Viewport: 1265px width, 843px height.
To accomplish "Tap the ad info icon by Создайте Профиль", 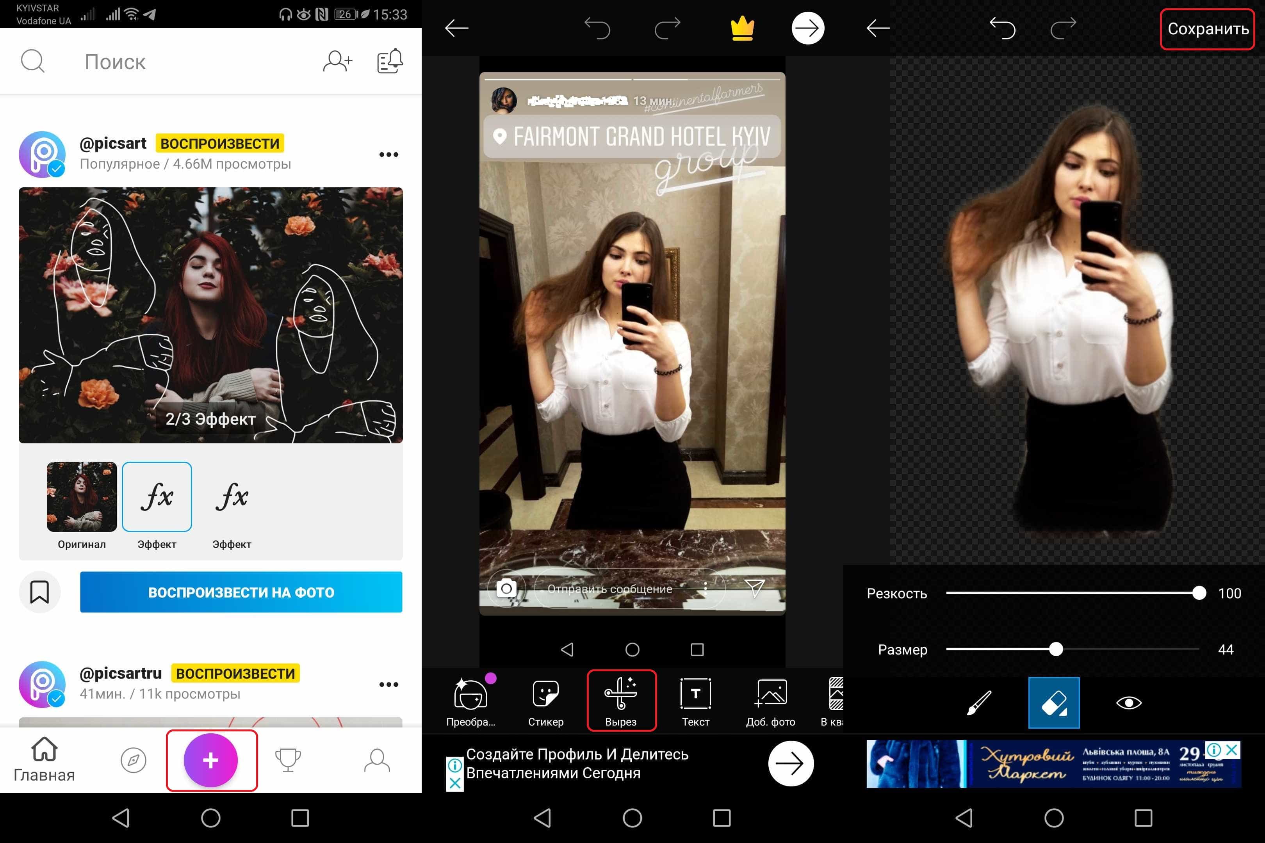I will click(455, 765).
